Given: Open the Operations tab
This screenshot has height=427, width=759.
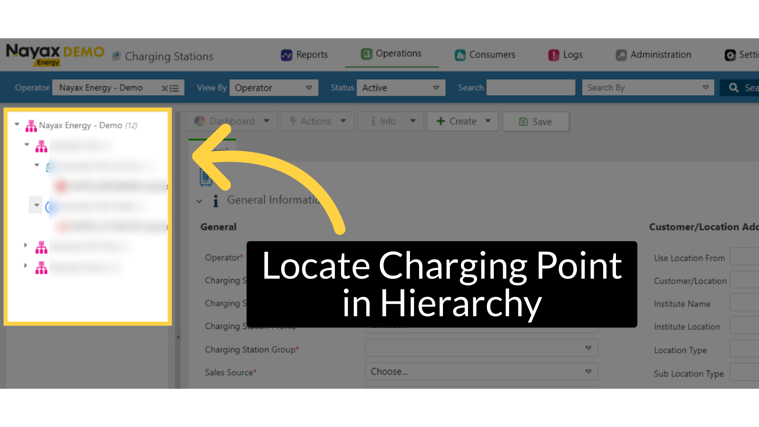Looking at the screenshot, I should pos(391,53).
